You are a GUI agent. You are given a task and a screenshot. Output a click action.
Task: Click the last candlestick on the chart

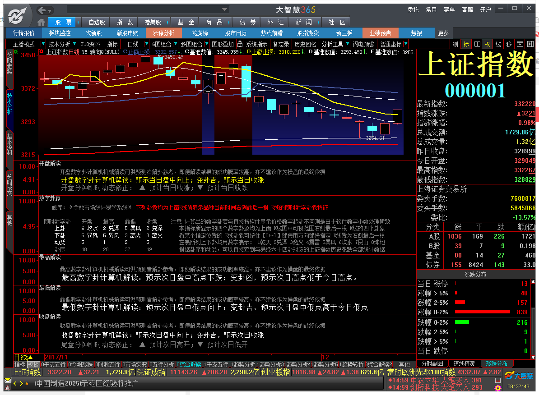397,117
